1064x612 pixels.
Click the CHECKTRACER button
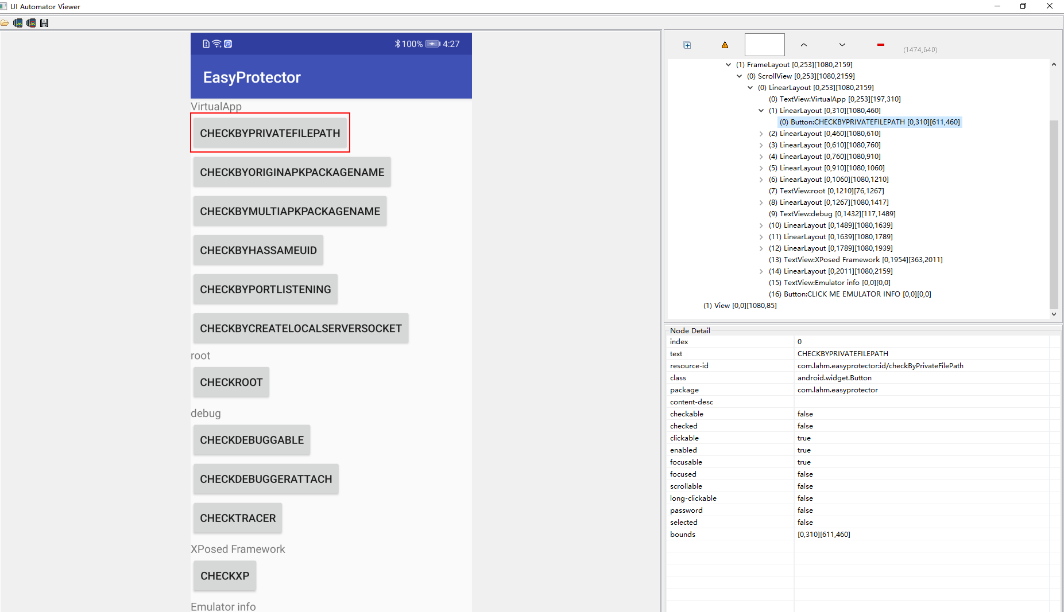[x=238, y=518]
